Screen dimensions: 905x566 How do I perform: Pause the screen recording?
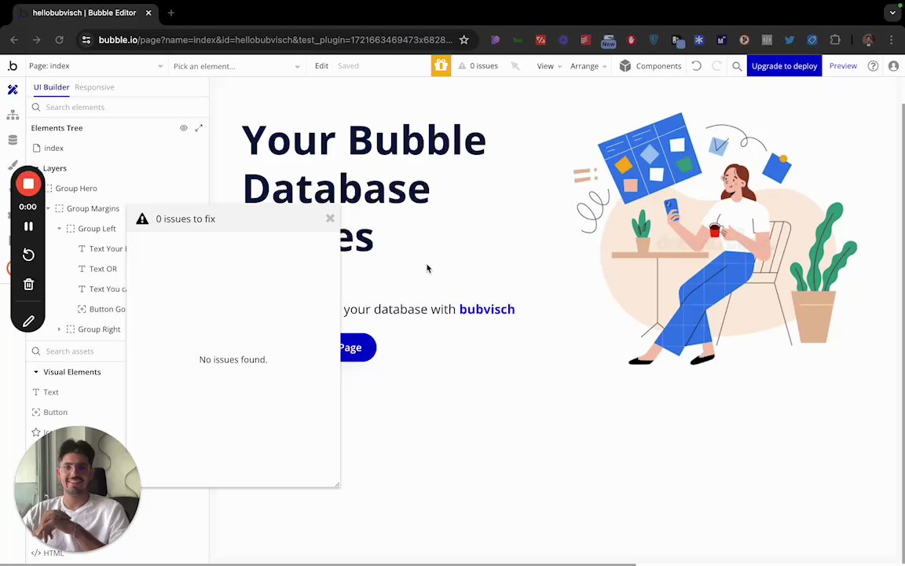click(x=28, y=226)
